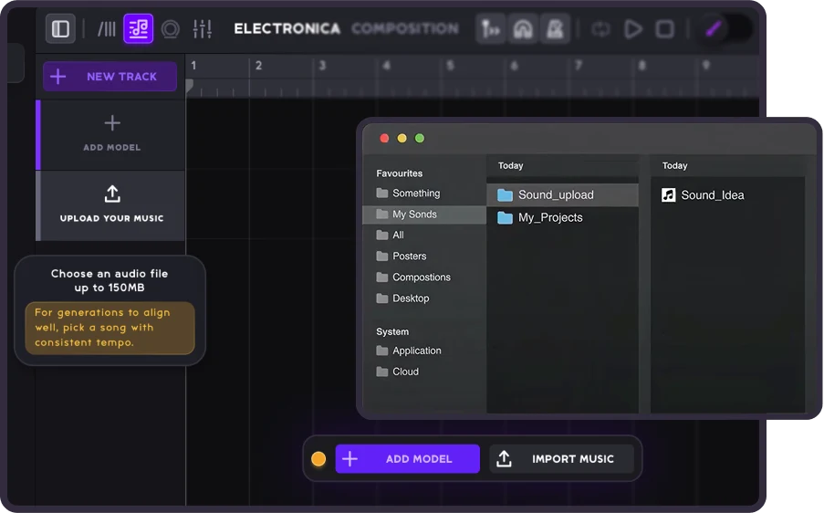This screenshot has height=513, width=824.
Task: Click the purple ADD MODEL button at the bottom
Action: click(x=407, y=459)
